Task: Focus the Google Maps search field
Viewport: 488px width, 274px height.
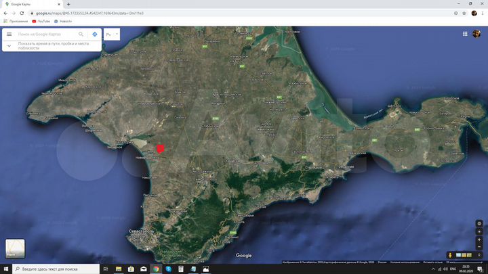Action: click(x=46, y=35)
